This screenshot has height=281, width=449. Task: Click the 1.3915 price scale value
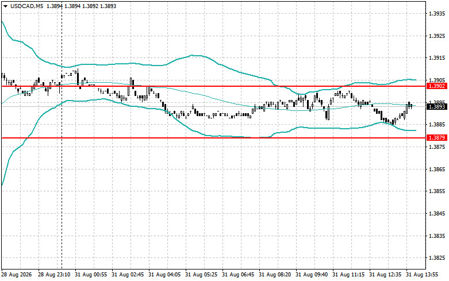437,58
